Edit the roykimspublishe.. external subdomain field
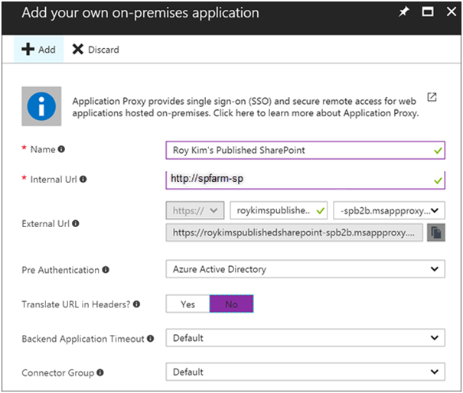 click(x=279, y=210)
